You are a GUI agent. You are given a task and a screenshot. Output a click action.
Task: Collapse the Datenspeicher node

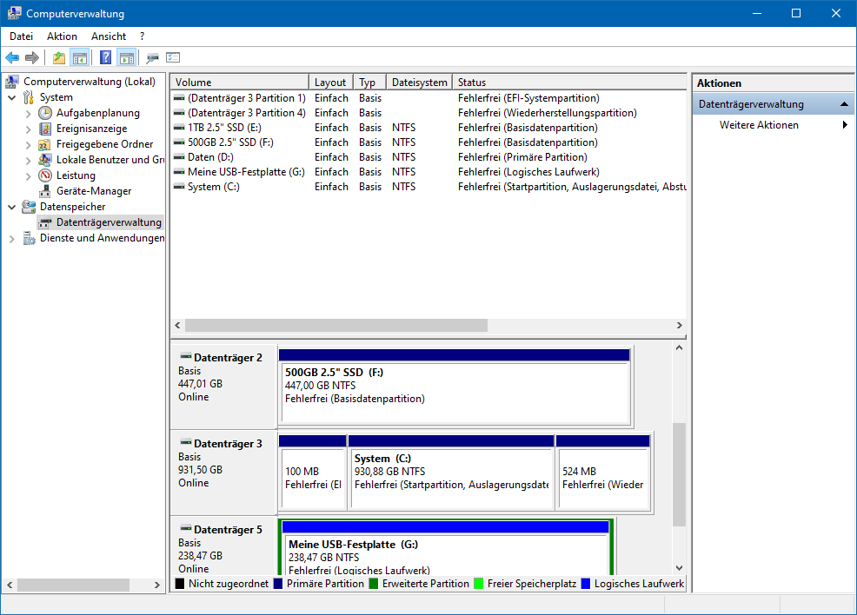click(11, 207)
